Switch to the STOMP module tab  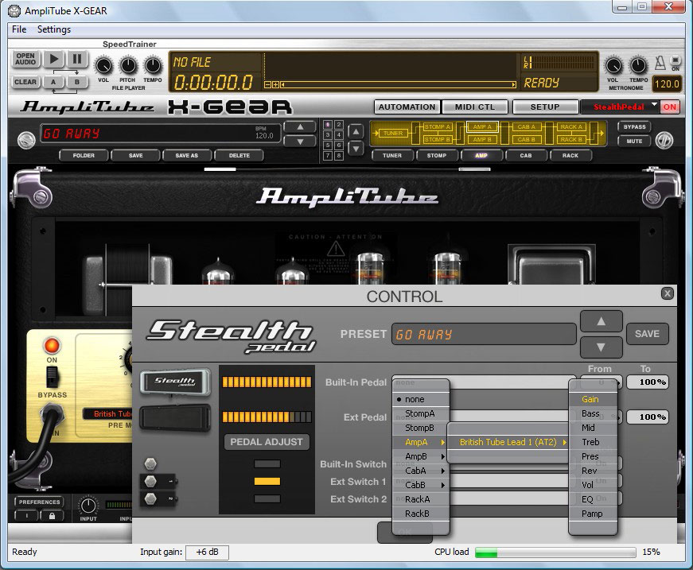[437, 155]
